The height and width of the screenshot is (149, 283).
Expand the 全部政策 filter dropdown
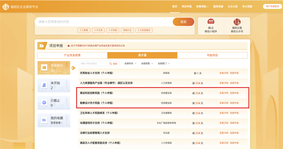[147, 63]
